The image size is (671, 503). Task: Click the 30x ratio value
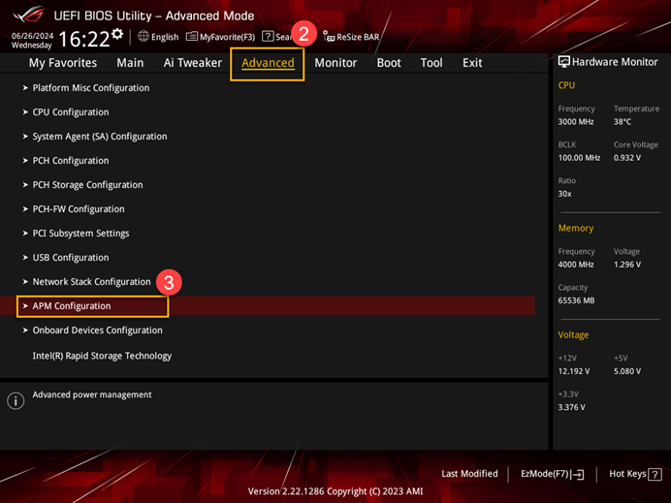564,194
